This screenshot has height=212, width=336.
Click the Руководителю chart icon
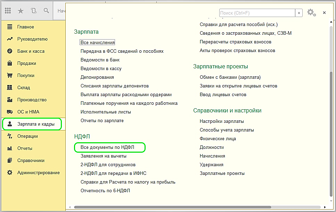[10, 39]
